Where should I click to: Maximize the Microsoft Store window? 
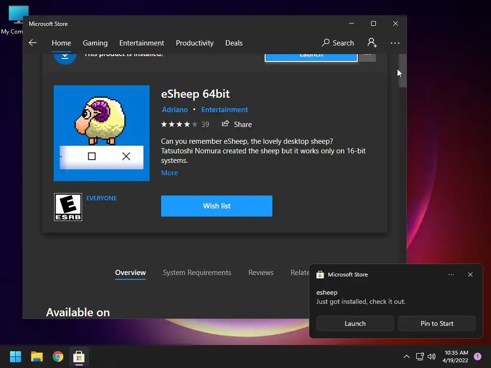pos(373,24)
